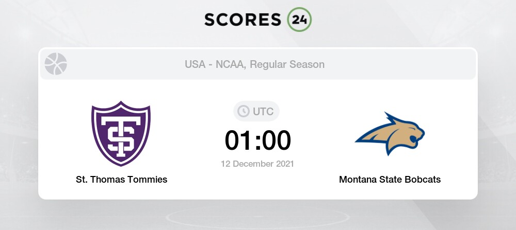The width and height of the screenshot is (516, 230).
Task: Click the SCORES wordmark logo
Action: coord(243,20)
